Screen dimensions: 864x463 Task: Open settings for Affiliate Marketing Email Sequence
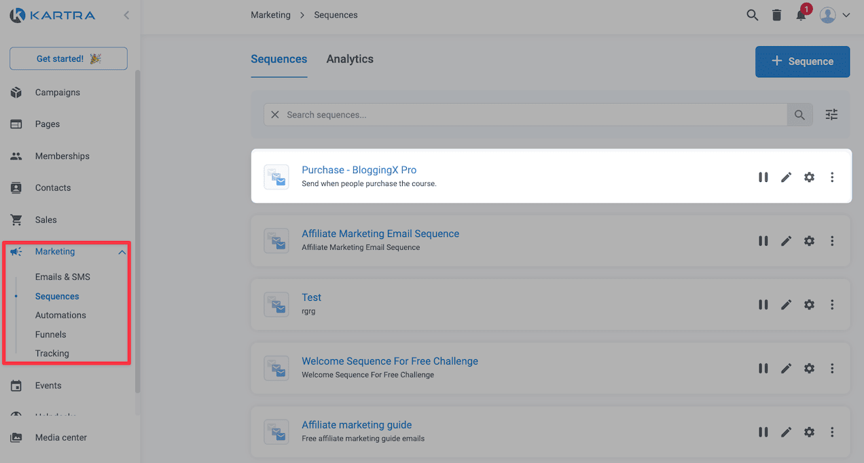pos(809,241)
